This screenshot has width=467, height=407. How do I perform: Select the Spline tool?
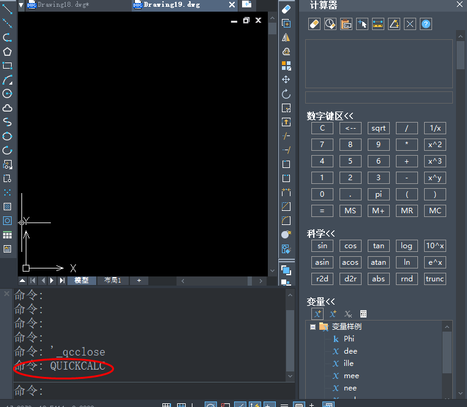(7, 122)
